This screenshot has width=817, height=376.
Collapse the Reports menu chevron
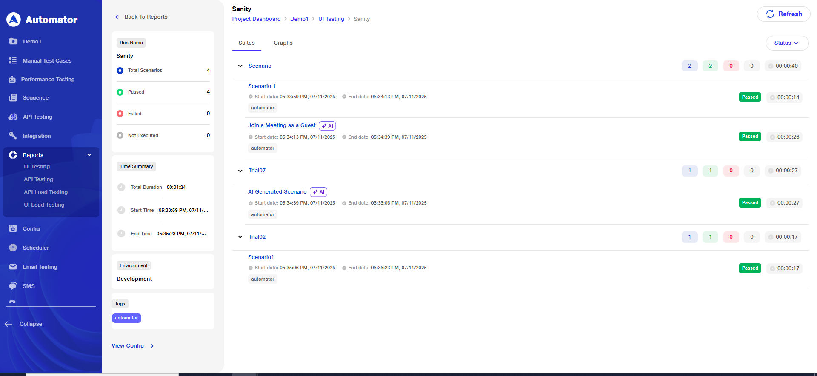pos(89,155)
